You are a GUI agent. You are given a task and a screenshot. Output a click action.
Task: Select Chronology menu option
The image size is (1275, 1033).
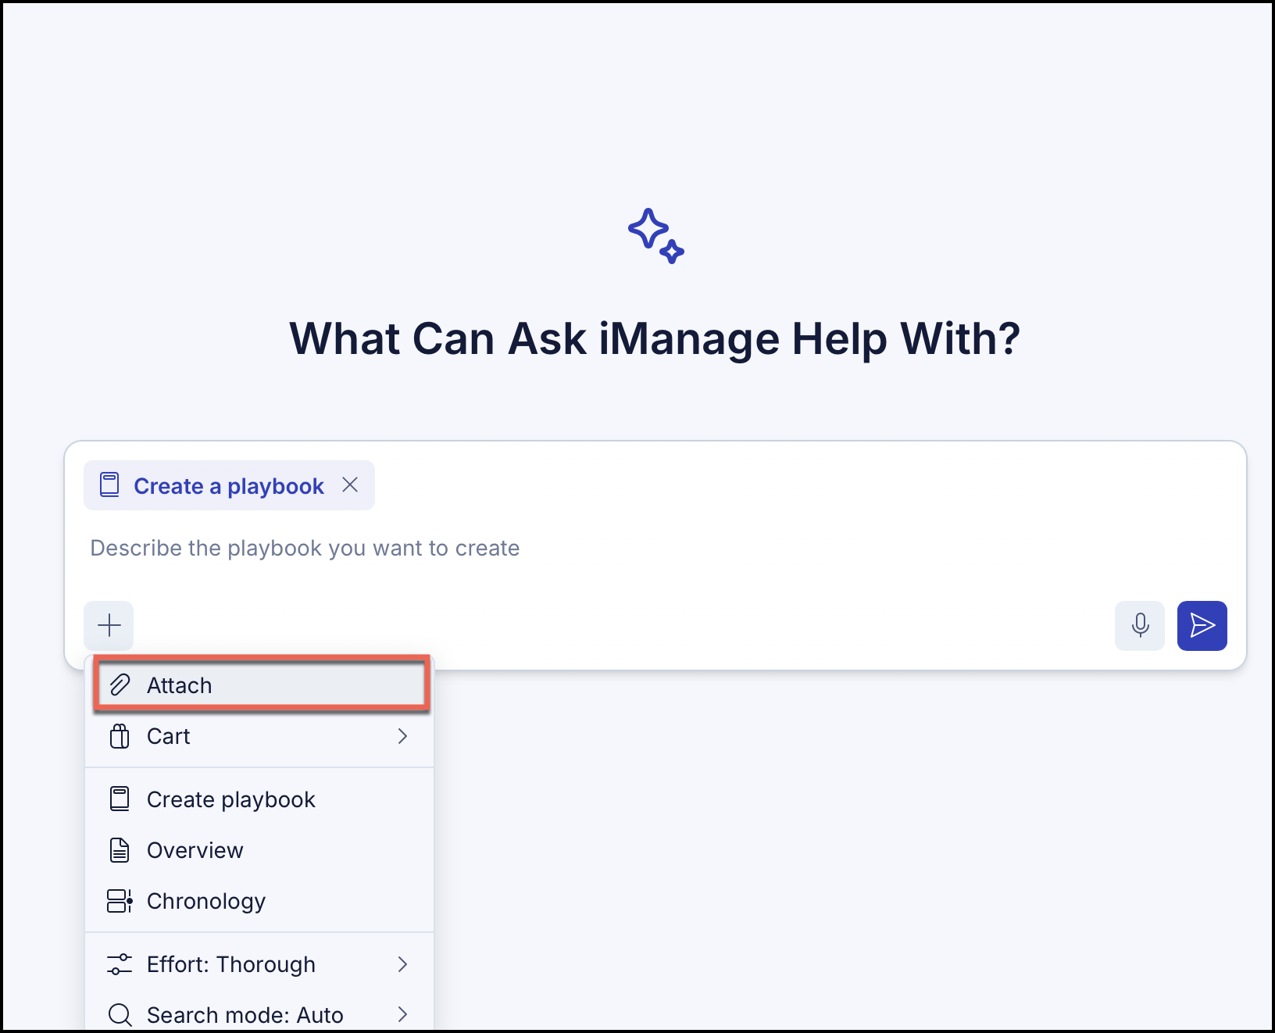click(x=259, y=901)
